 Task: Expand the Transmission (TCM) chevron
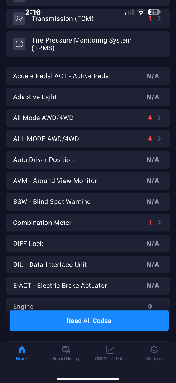[x=159, y=18]
